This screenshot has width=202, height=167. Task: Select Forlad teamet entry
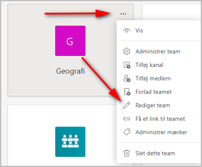coord(159,92)
